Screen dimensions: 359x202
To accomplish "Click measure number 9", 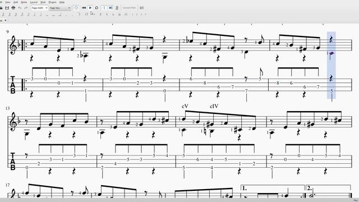I will [7, 31].
